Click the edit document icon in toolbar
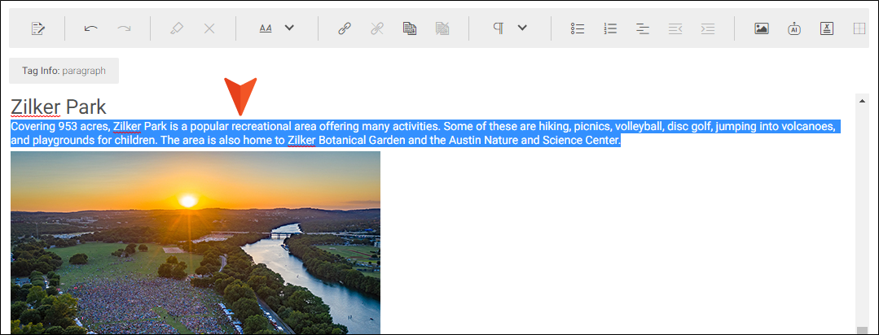The width and height of the screenshot is (879, 335). coord(38,28)
